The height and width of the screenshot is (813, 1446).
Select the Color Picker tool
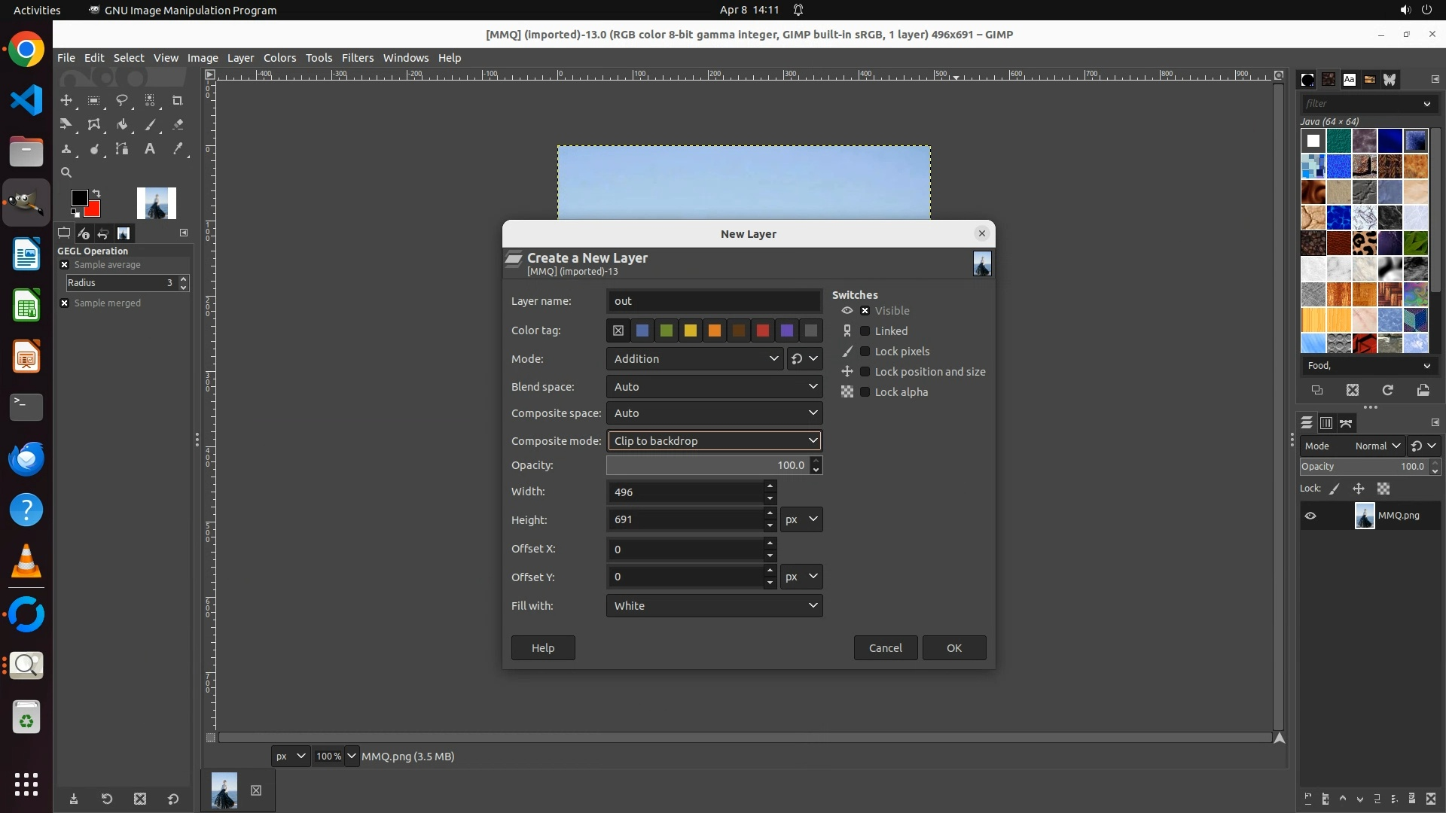coord(178,149)
